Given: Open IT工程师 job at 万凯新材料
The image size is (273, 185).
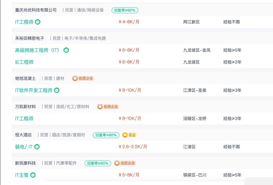Looking at the screenshot, I should pos(24,118).
